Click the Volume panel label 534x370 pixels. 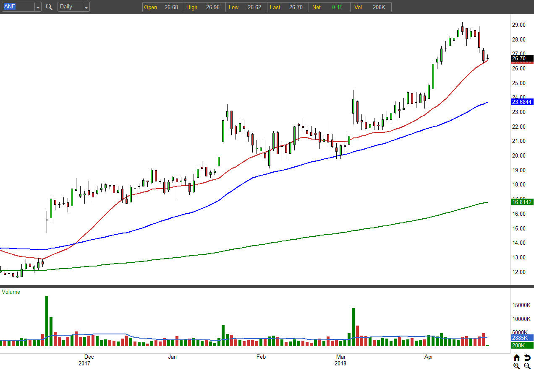coord(11,292)
